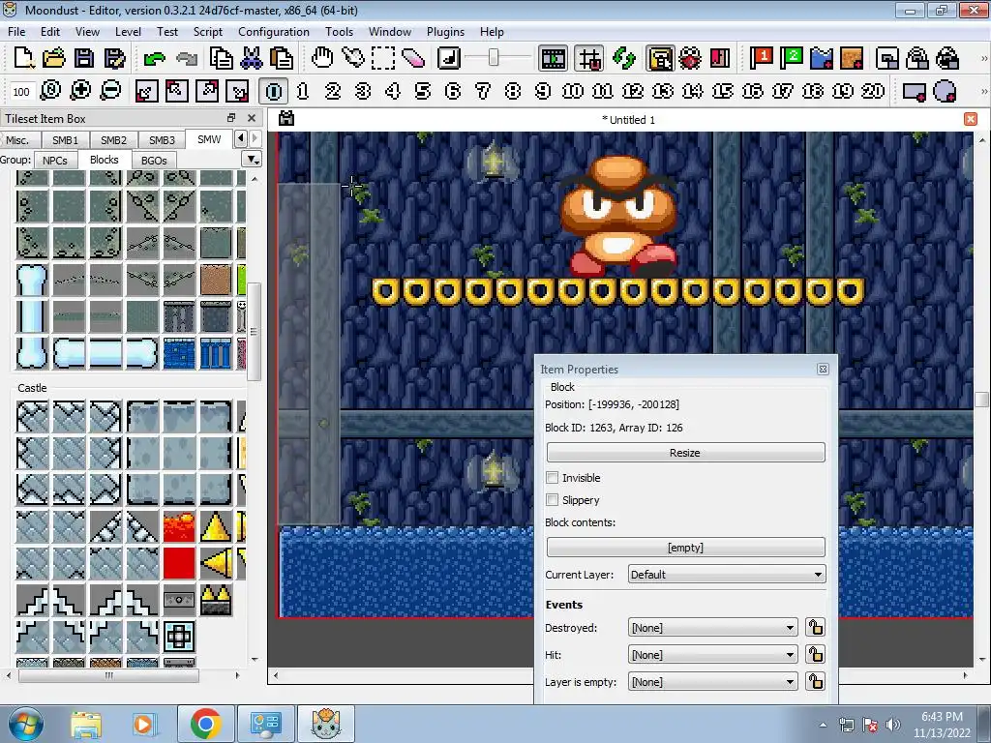Redo action with the gray arrow
The height and width of the screenshot is (743, 991).
click(187, 59)
